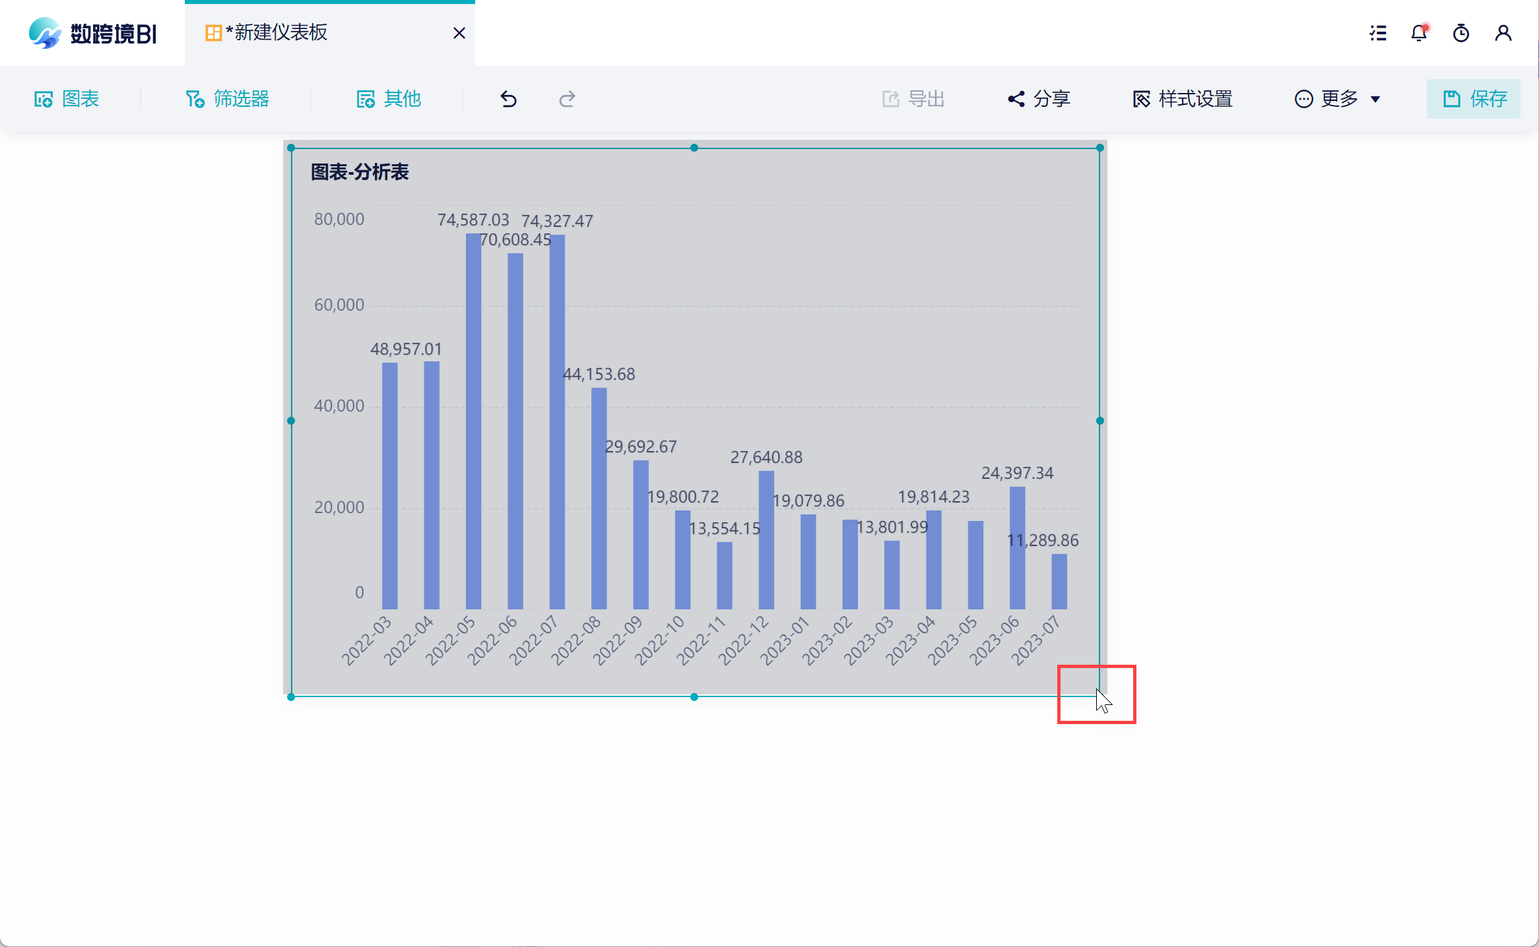Image resolution: width=1539 pixels, height=947 pixels.
Task: Open the user account icon
Action: pyautogui.click(x=1503, y=33)
